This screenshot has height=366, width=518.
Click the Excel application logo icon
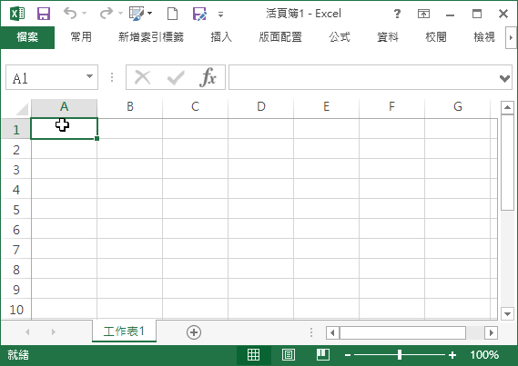17,14
